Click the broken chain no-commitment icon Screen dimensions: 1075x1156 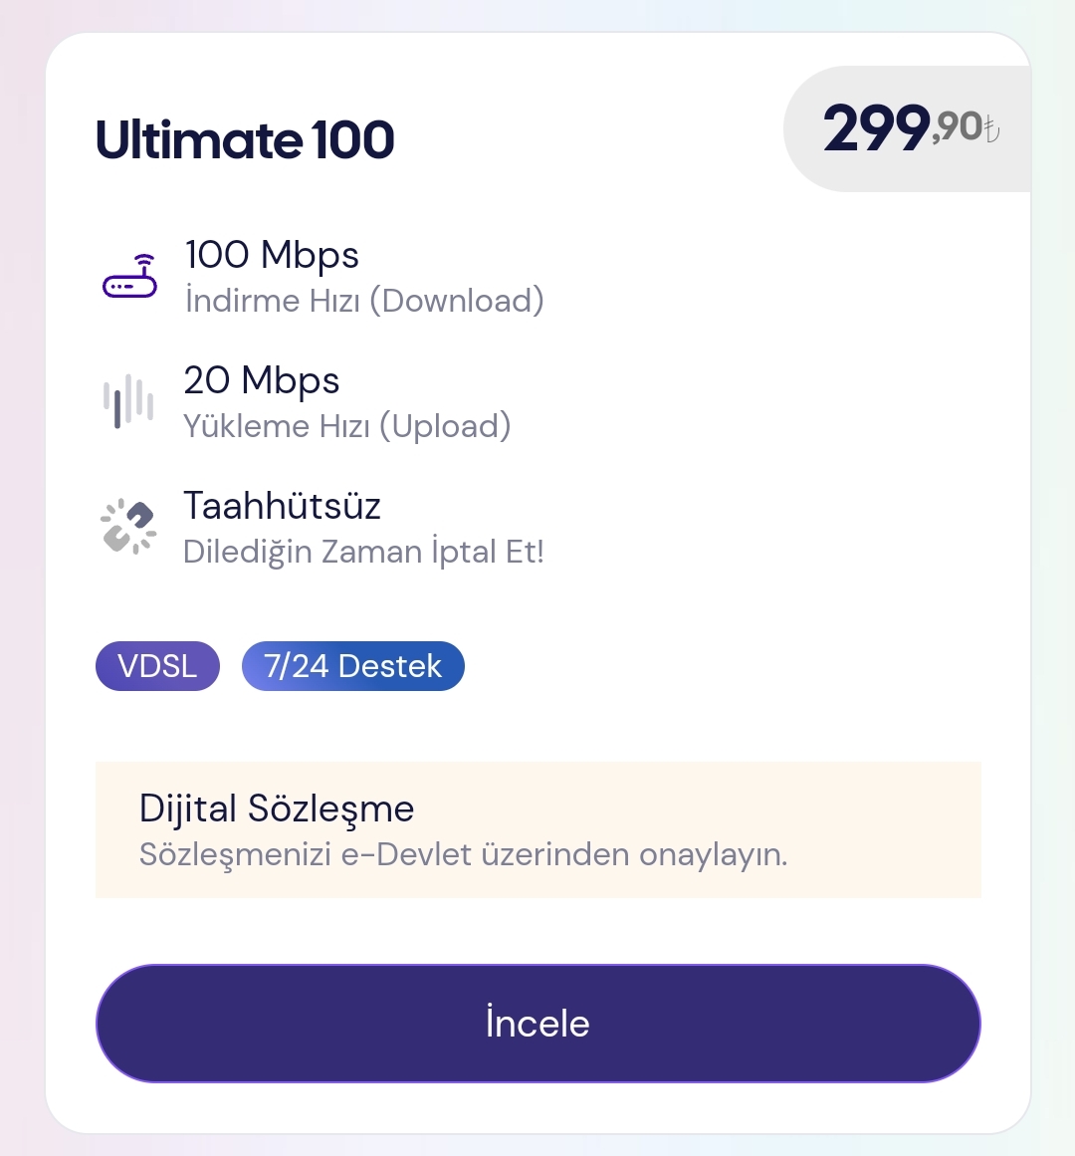click(129, 526)
